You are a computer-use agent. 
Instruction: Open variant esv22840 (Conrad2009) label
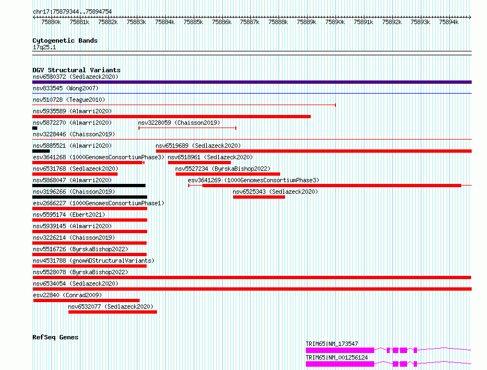[67, 295]
